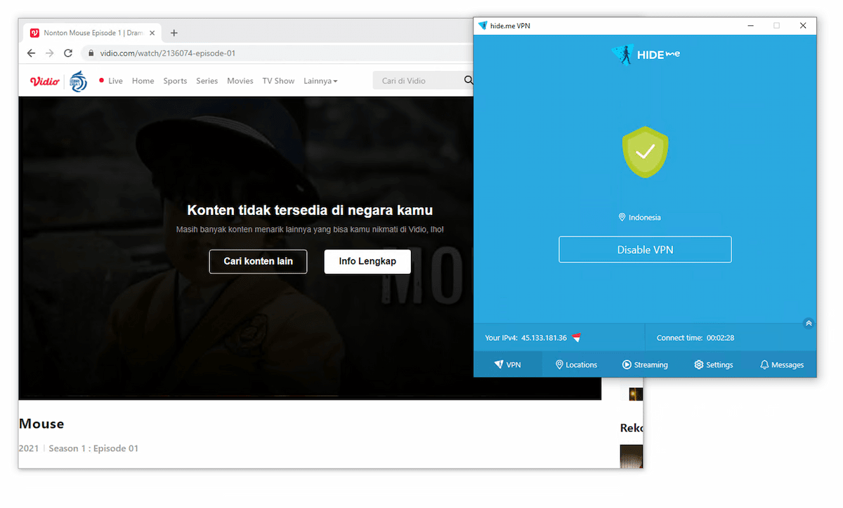Click the Indonesia location label in hide.me

pyautogui.click(x=639, y=218)
